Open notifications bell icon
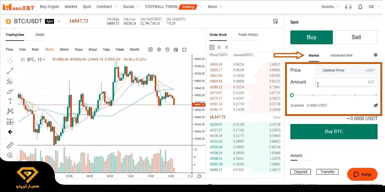Viewport: 385px width, 192px height. coord(360,7)
